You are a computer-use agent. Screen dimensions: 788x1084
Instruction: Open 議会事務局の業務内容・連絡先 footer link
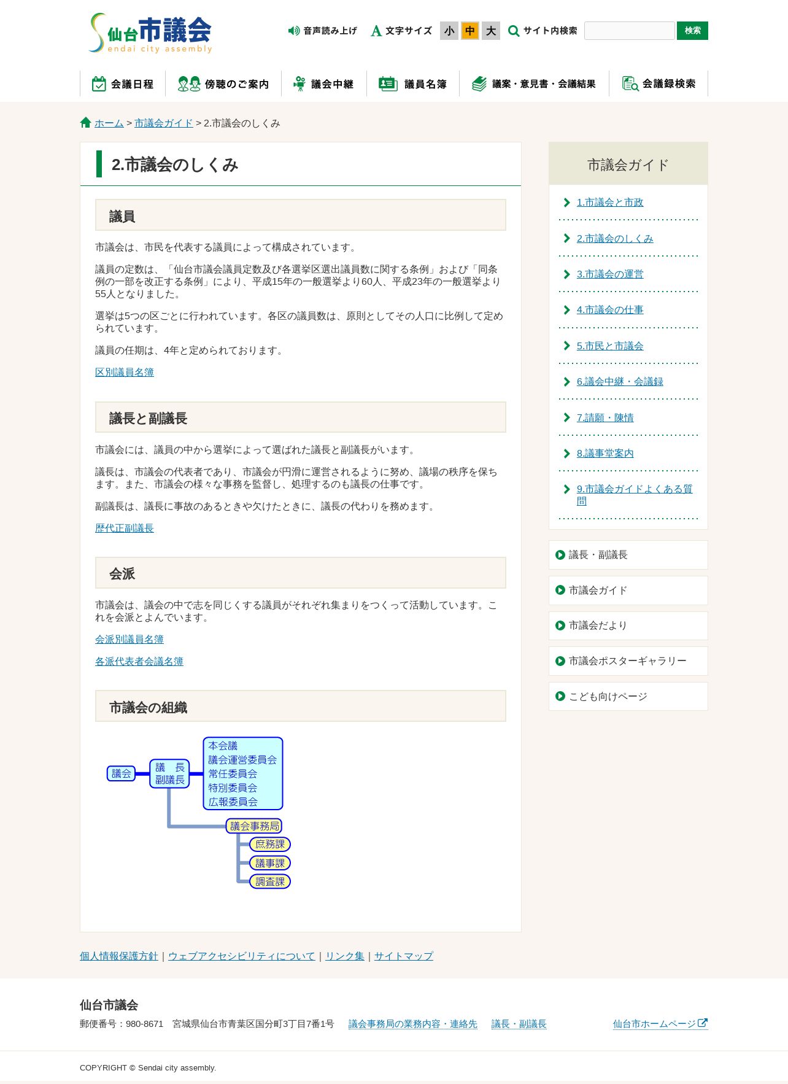(x=413, y=1024)
